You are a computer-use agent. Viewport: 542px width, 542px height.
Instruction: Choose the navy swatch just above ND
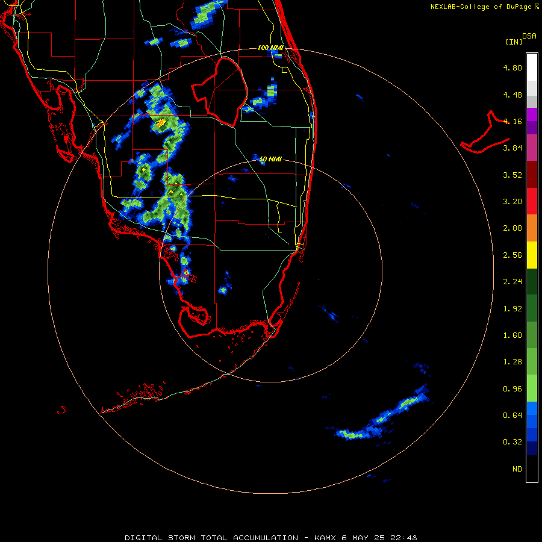pyautogui.click(x=532, y=448)
